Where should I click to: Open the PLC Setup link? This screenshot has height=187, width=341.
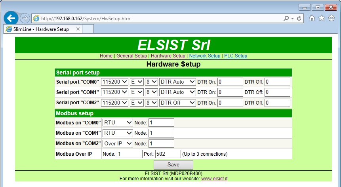coord(236,56)
